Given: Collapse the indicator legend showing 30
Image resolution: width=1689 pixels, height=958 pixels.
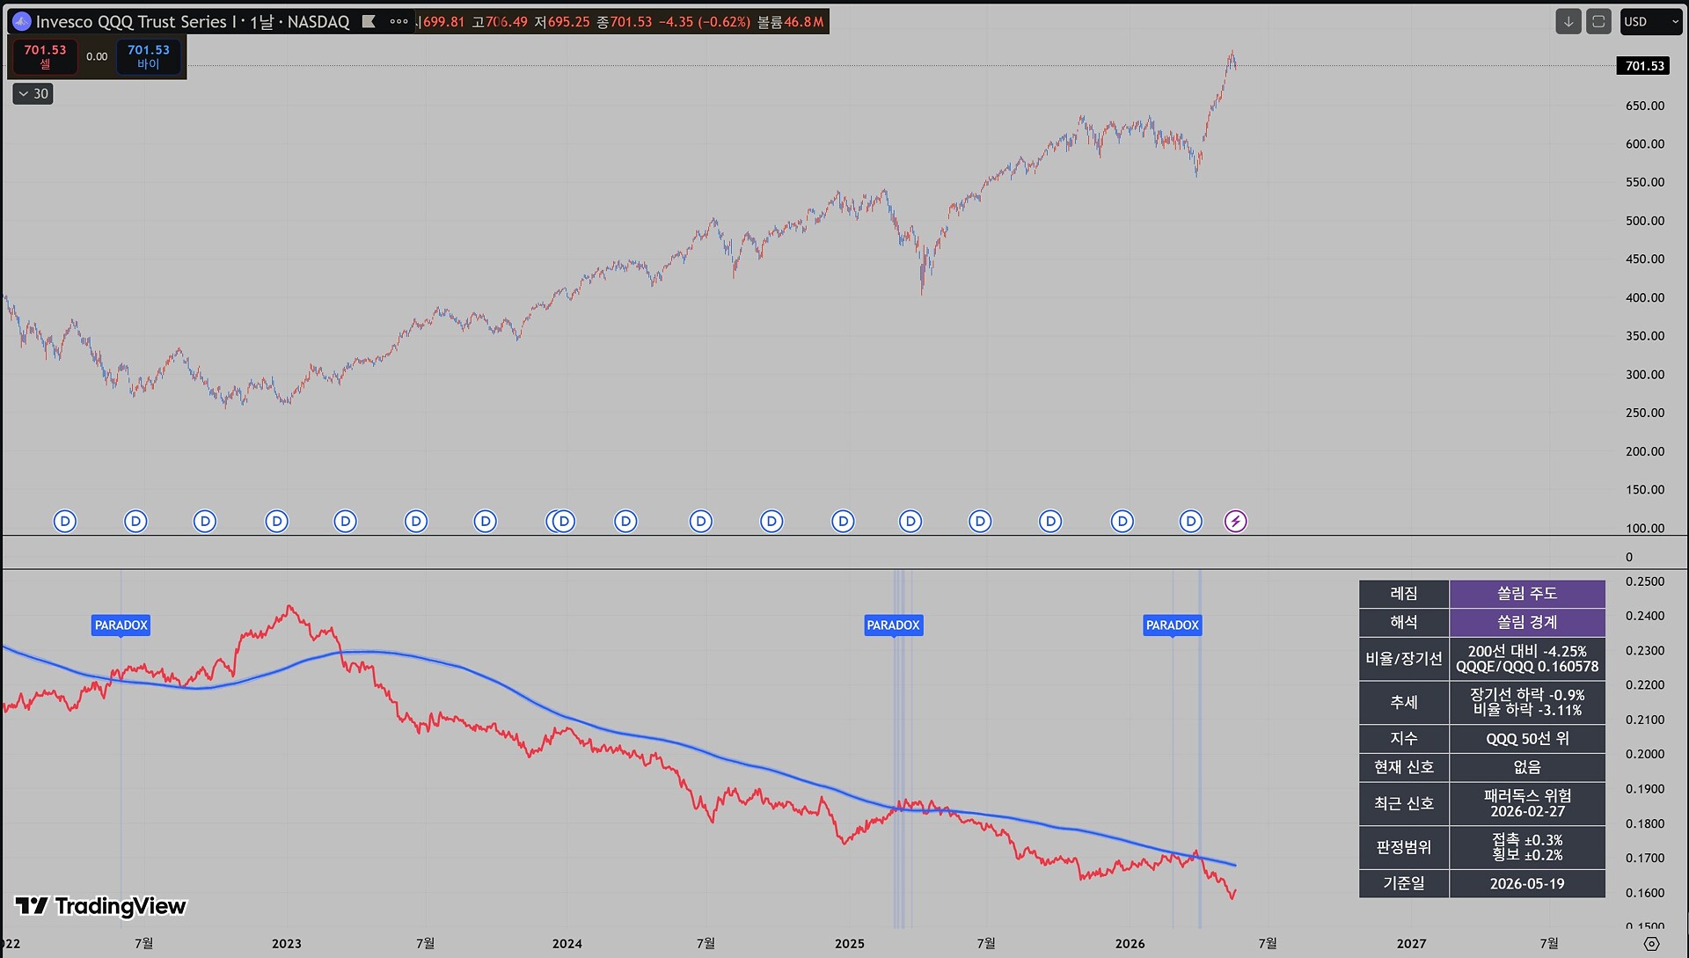Looking at the screenshot, I should point(33,93).
